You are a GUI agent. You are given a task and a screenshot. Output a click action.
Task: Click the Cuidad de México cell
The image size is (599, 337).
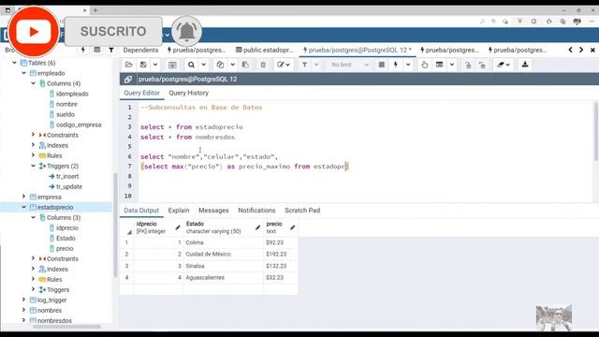coord(223,254)
